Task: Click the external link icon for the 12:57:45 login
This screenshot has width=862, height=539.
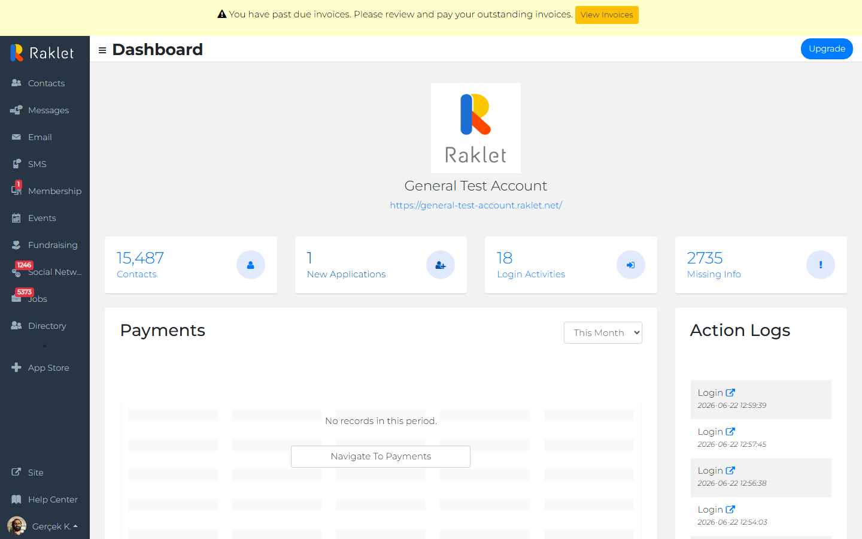Action: point(730,432)
